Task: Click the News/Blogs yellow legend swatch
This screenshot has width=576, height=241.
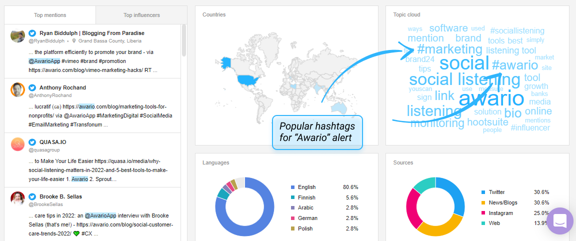Action: point(483,203)
